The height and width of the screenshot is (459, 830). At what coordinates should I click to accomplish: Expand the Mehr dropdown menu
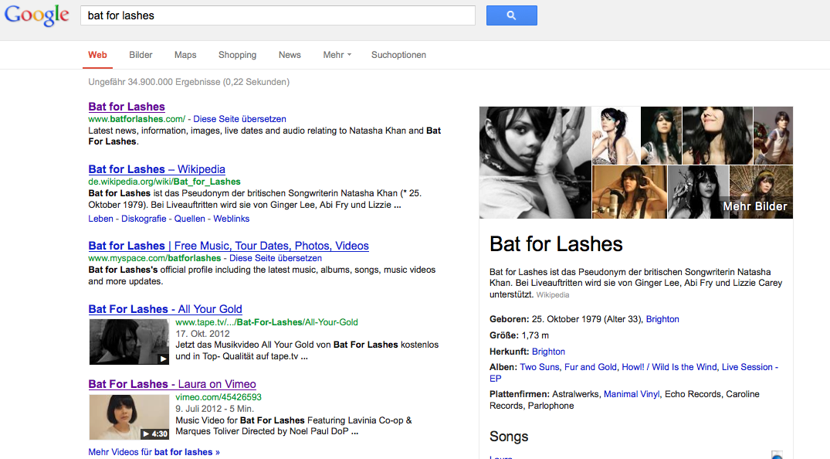(337, 55)
